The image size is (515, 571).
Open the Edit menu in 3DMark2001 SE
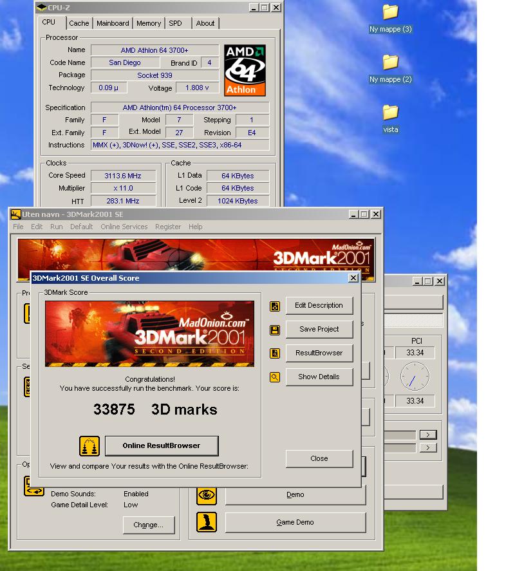click(x=37, y=227)
